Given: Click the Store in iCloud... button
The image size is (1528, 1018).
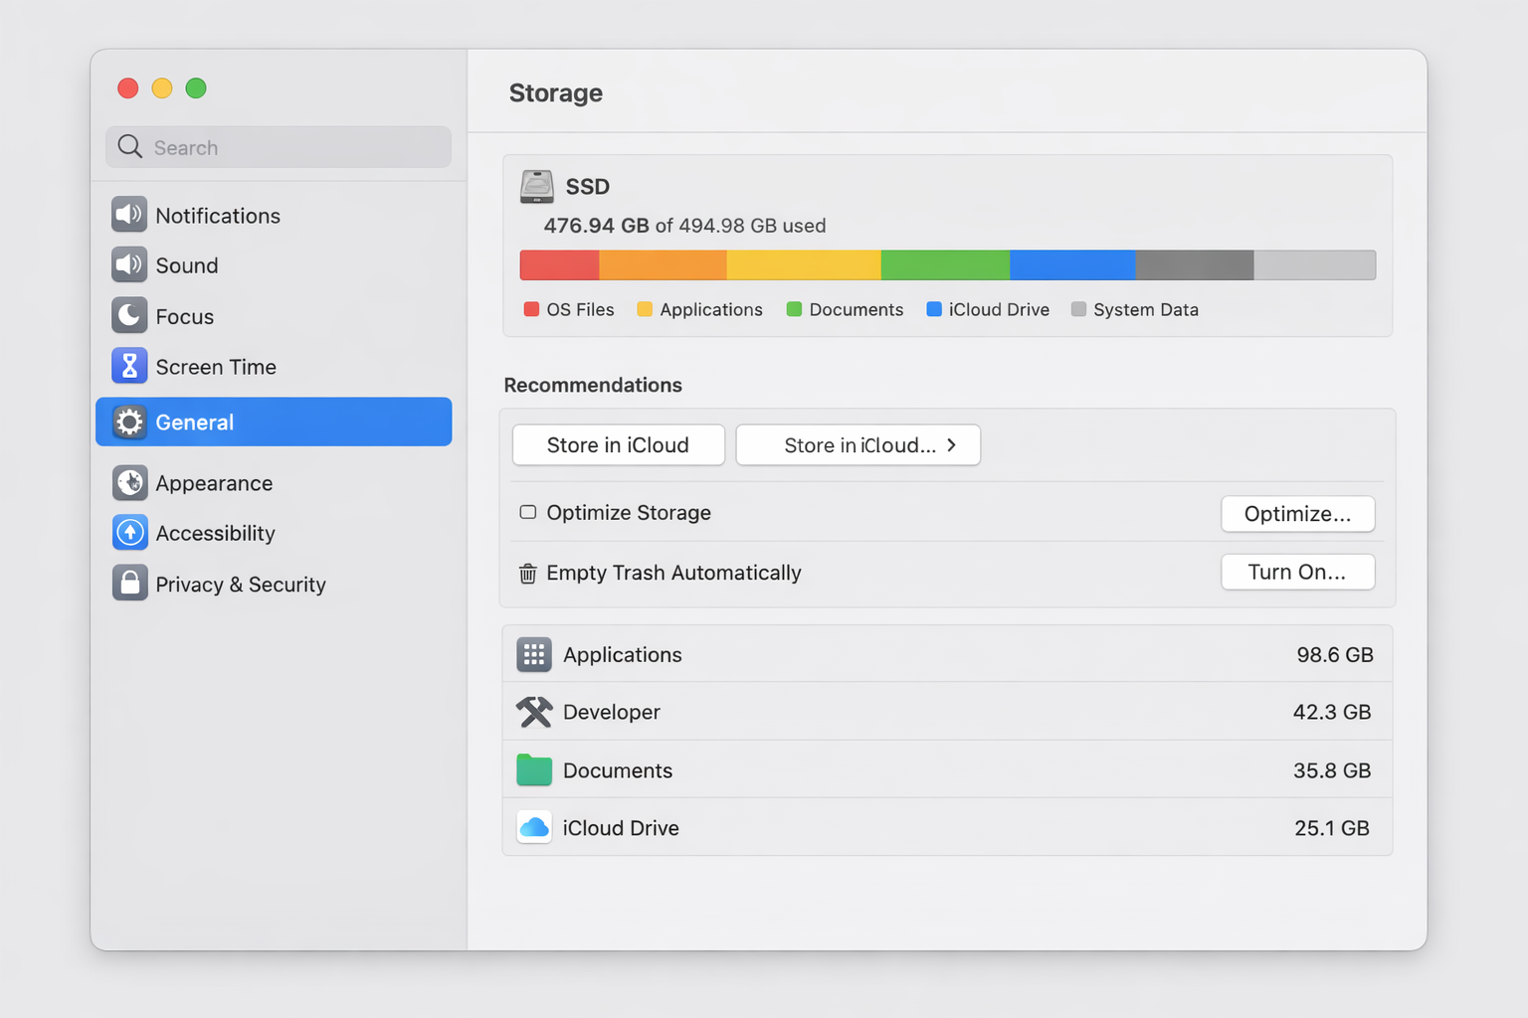Looking at the screenshot, I should 858,445.
